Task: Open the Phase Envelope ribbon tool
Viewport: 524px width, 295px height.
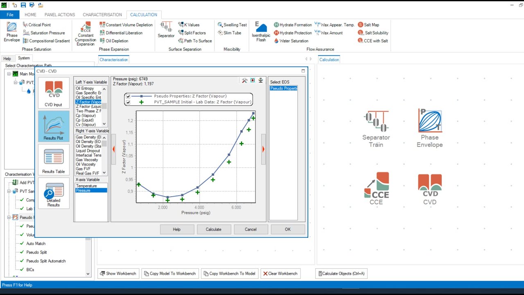Action: pyautogui.click(x=11, y=32)
